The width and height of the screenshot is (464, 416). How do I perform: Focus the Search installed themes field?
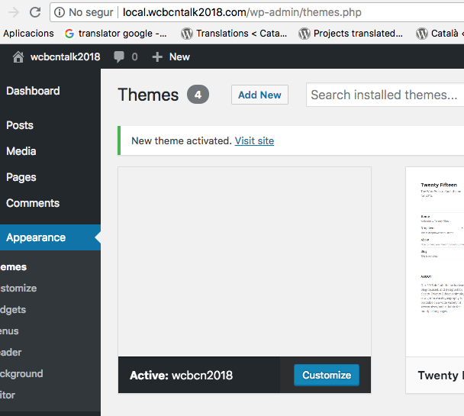pyautogui.click(x=385, y=95)
